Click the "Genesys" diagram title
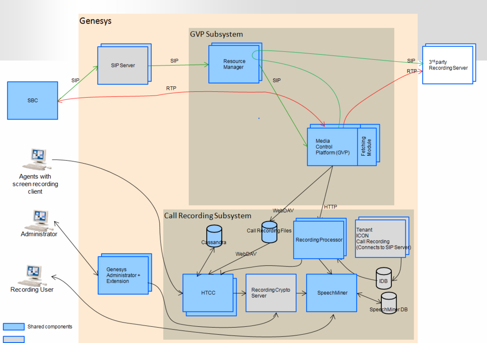 96,21
